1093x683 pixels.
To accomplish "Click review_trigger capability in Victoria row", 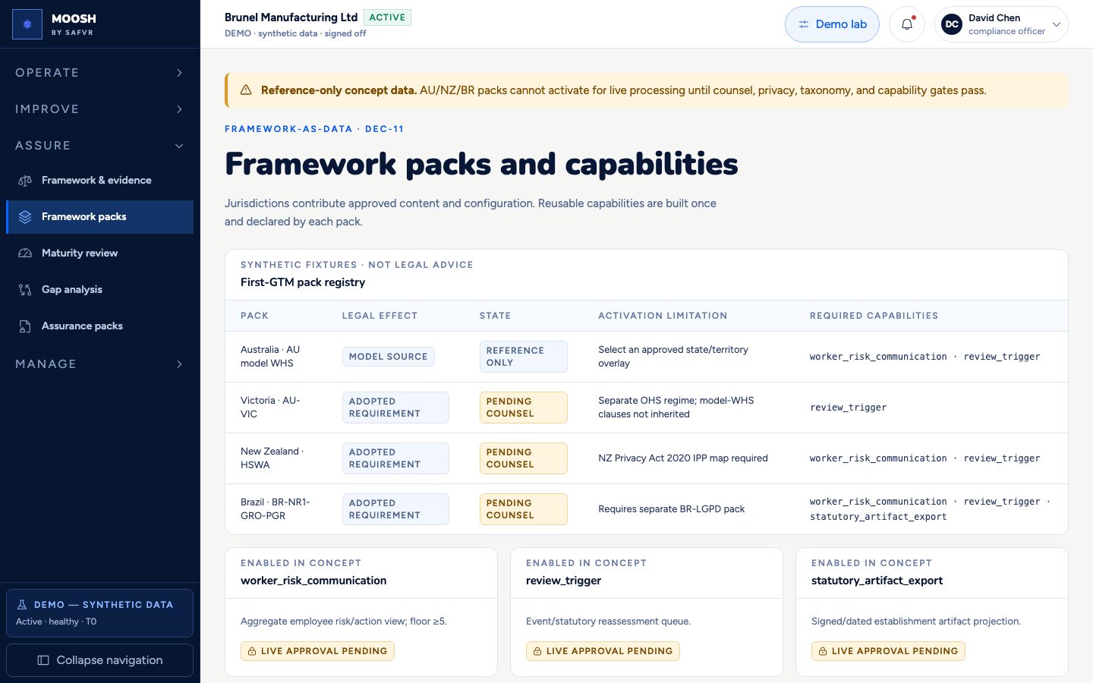I will [848, 408].
